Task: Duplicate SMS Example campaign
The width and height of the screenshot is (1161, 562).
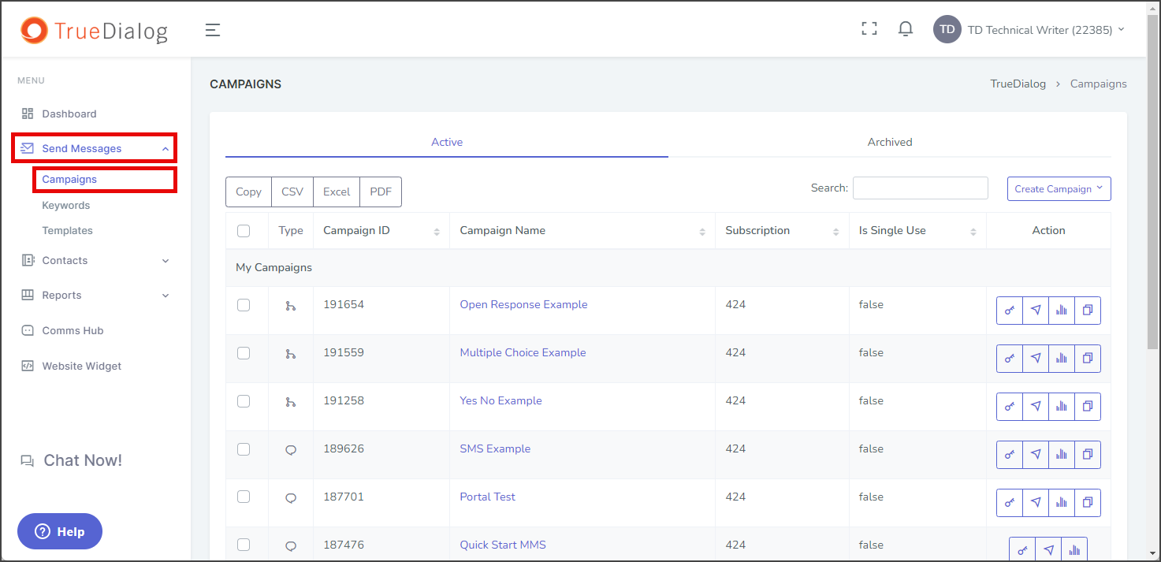Action: pyautogui.click(x=1088, y=455)
